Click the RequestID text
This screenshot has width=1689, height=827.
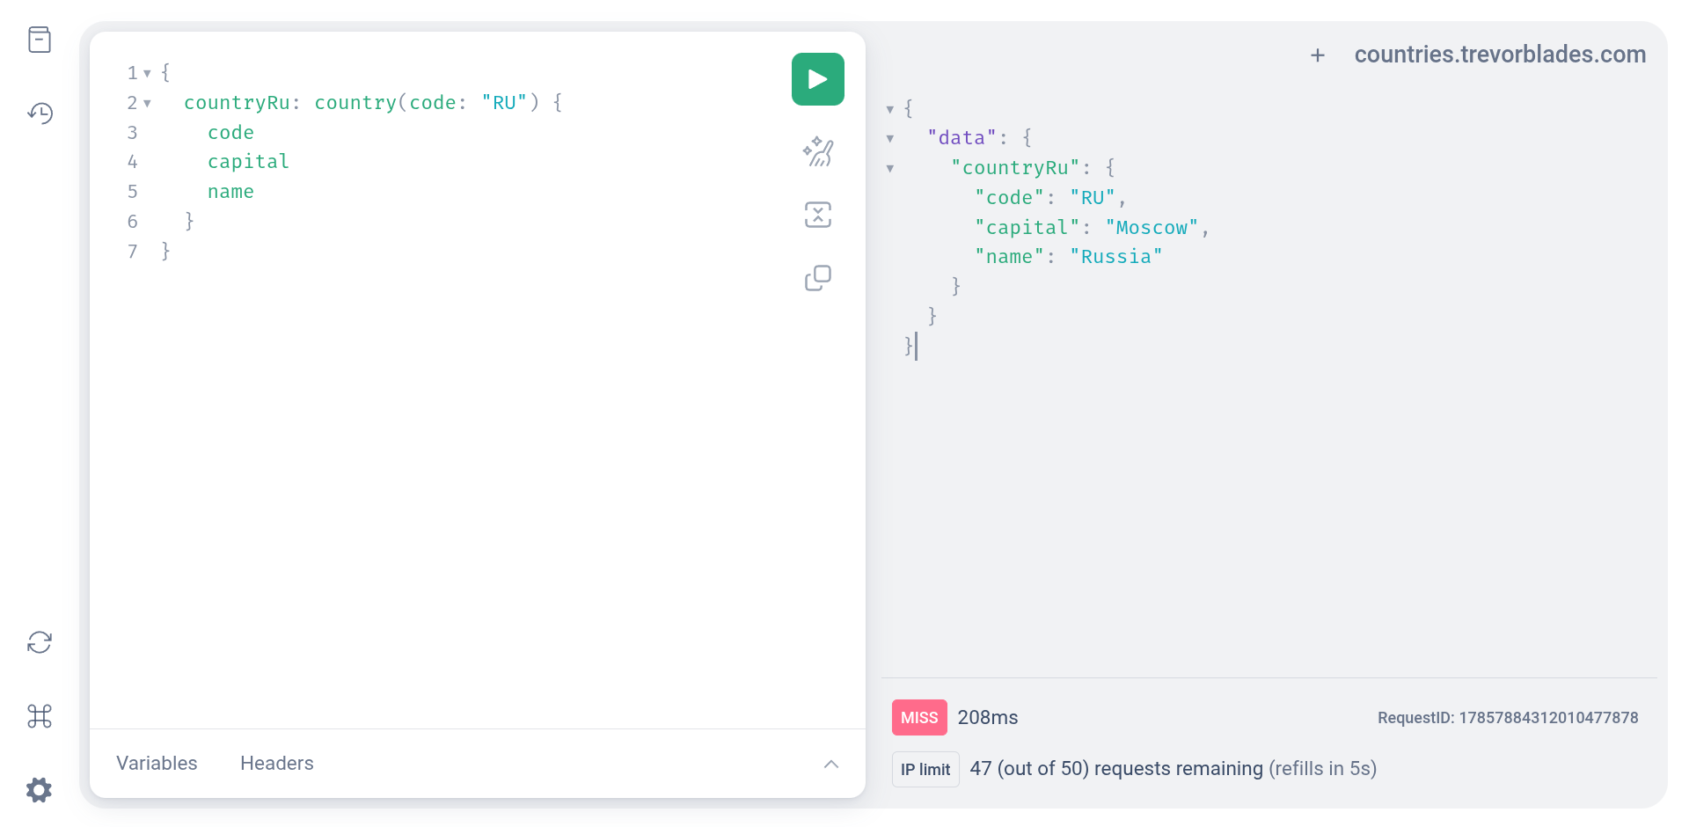[x=1508, y=718]
